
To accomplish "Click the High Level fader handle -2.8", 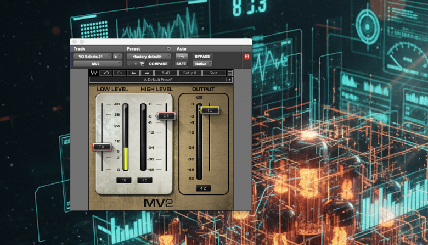I will click(166, 116).
